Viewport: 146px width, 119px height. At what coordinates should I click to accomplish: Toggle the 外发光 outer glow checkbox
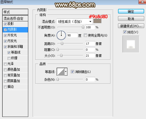pyautogui.click(x=5, y=35)
